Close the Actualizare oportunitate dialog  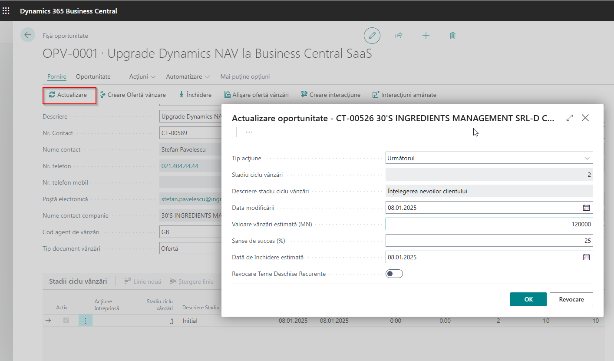point(585,118)
